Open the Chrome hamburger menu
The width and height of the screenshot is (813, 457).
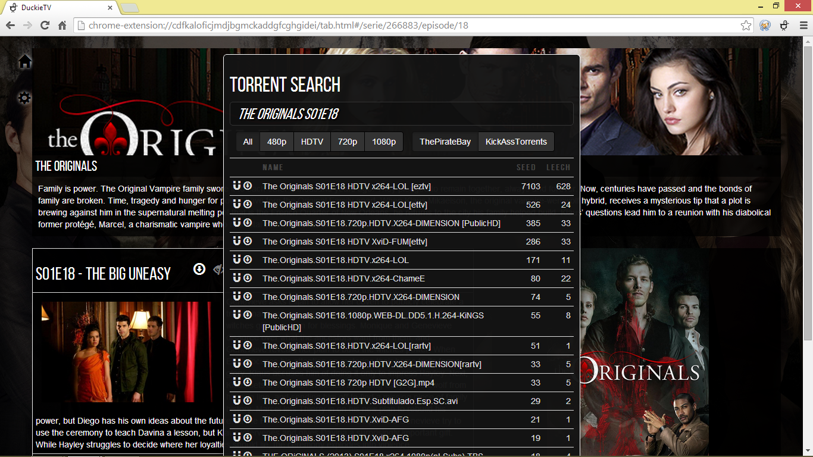point(803,26)
